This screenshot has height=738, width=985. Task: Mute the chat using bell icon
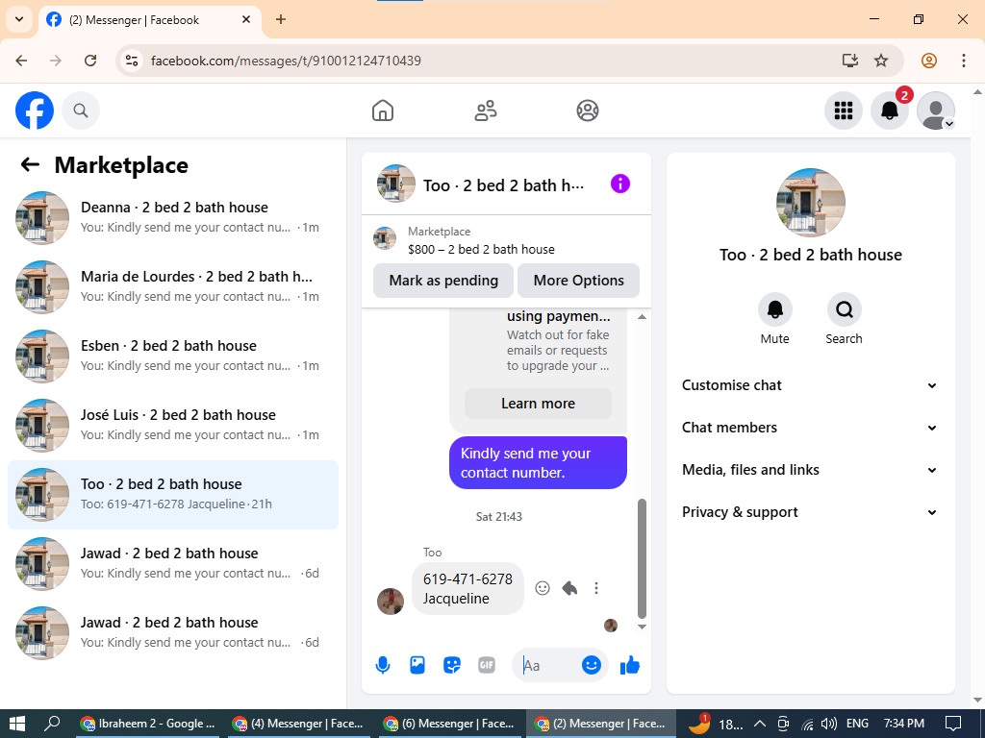click(774, 309)
